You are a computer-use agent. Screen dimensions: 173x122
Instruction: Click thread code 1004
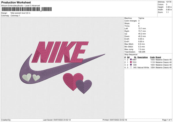[153, 68]
